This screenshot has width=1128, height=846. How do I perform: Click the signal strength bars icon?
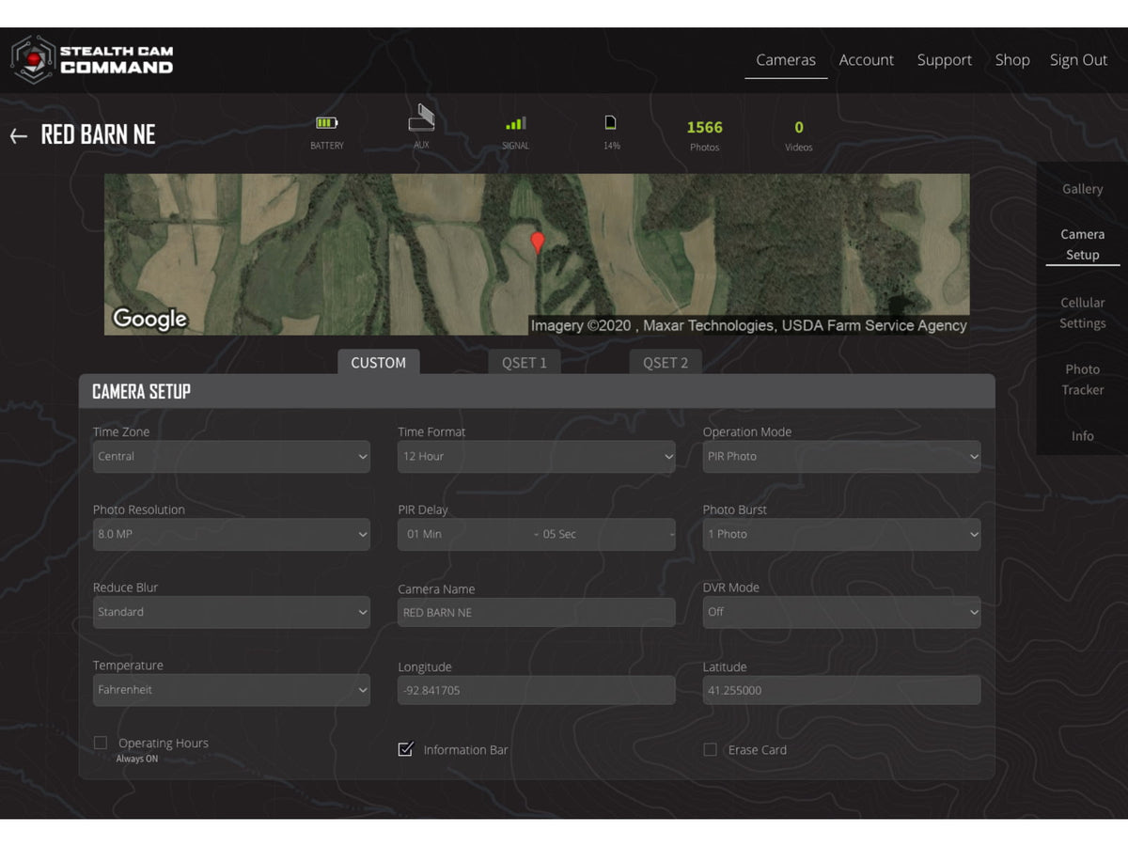515,123
